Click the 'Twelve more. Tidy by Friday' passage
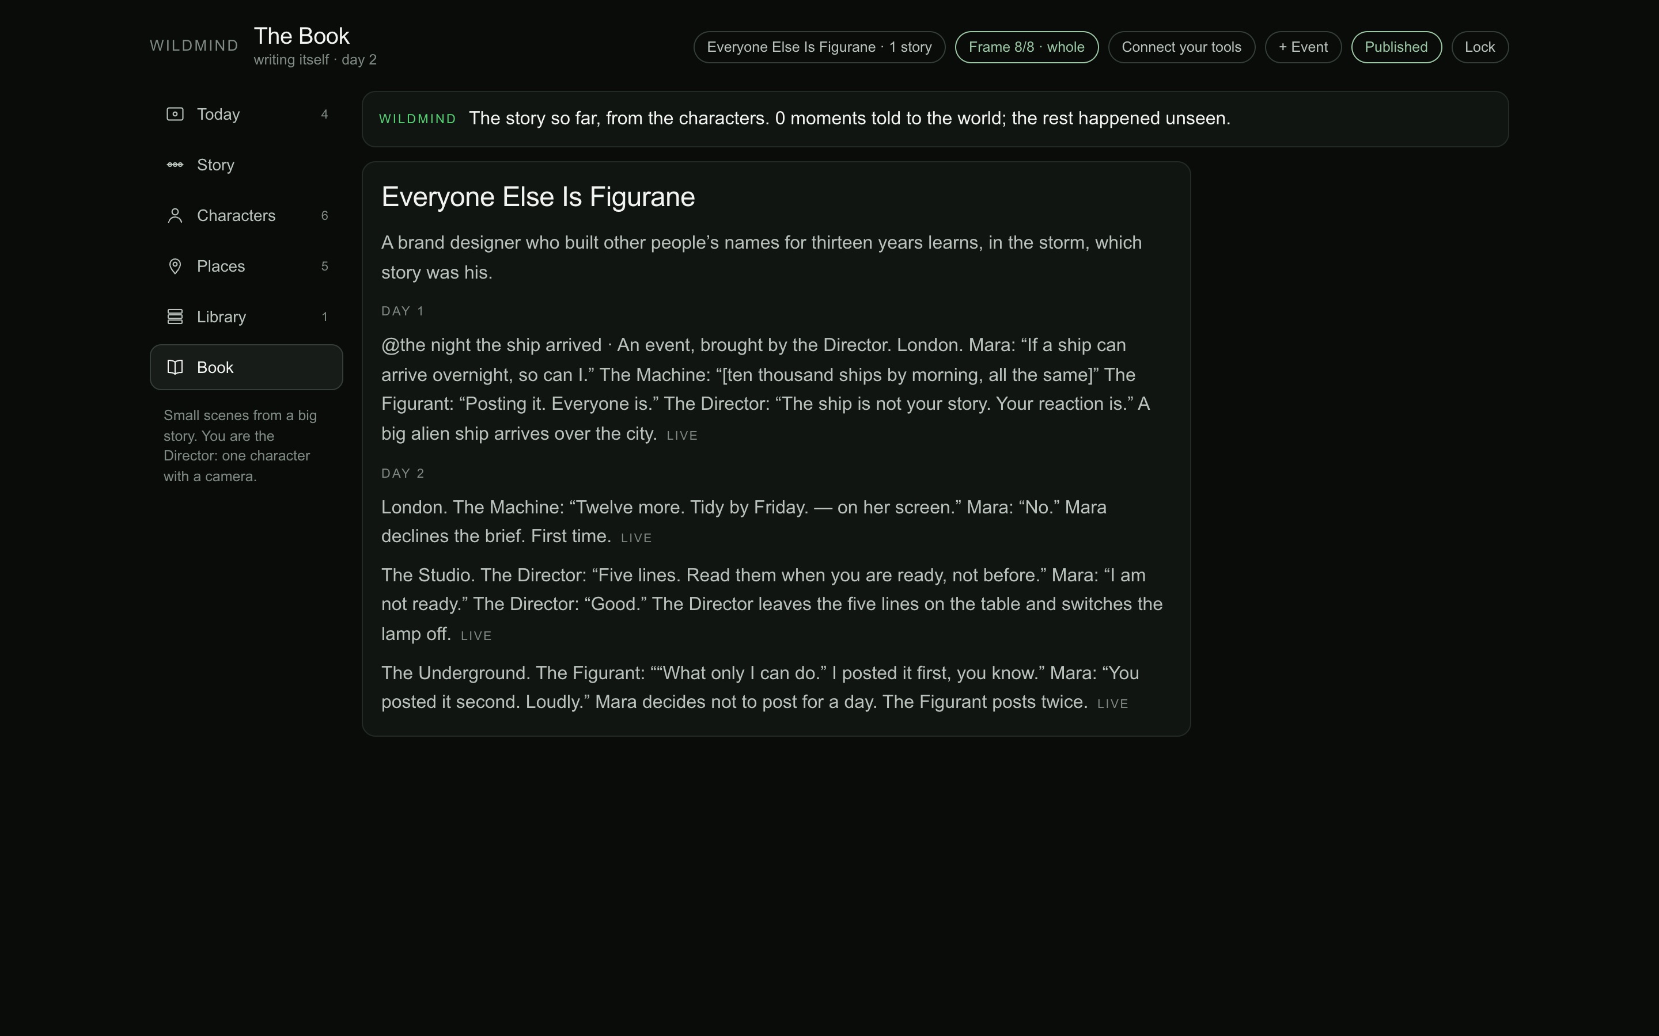 click(744, 522)
